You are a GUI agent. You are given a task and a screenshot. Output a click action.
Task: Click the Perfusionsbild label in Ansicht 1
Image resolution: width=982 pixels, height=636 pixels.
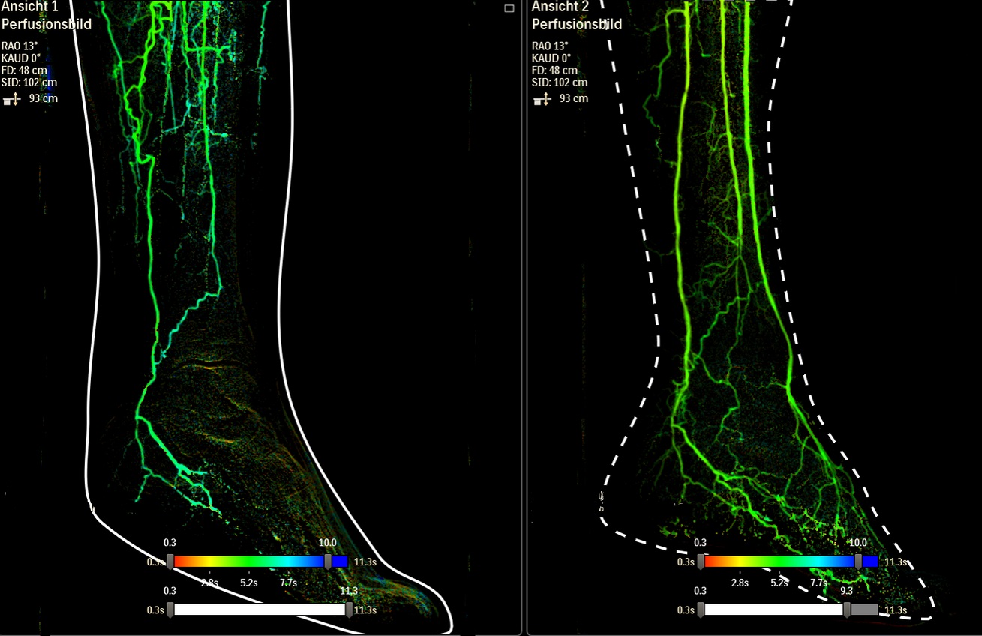click(47, 24)
